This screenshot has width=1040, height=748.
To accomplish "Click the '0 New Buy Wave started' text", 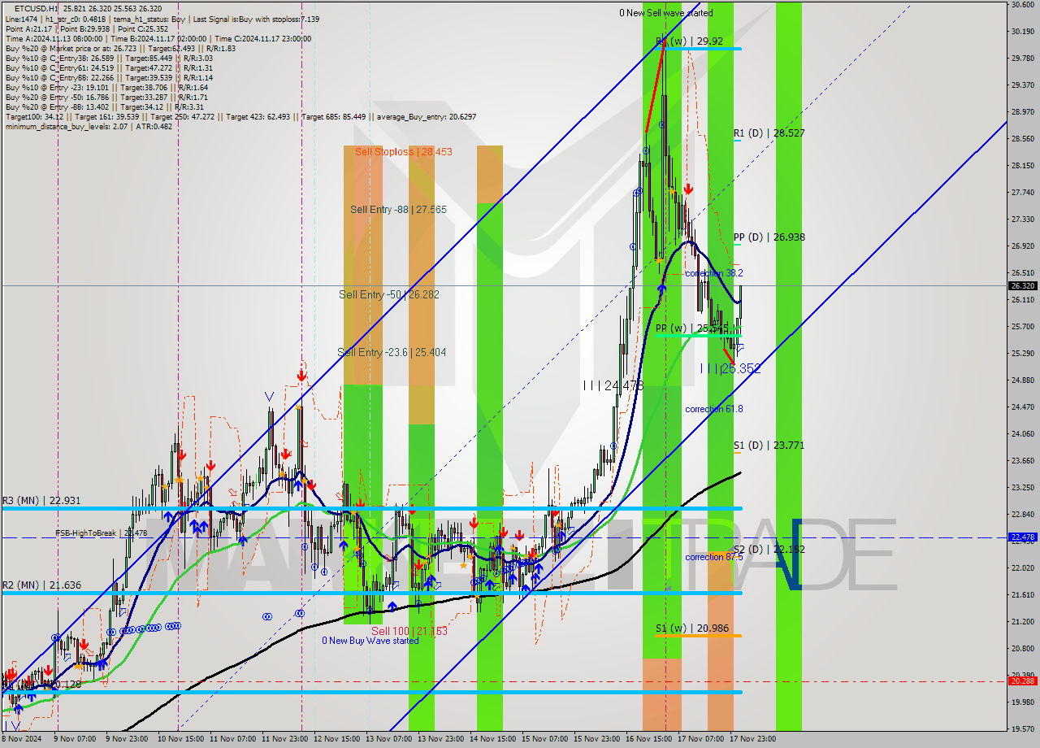I will (x=370, y=641).
